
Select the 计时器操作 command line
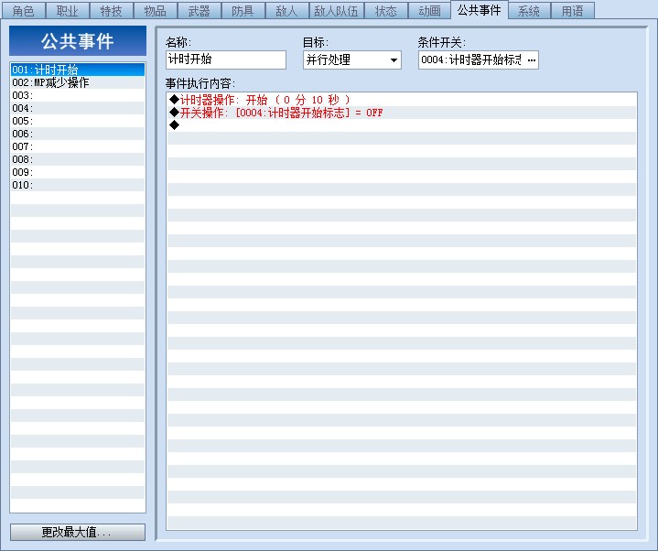click(x=402, y=100)
